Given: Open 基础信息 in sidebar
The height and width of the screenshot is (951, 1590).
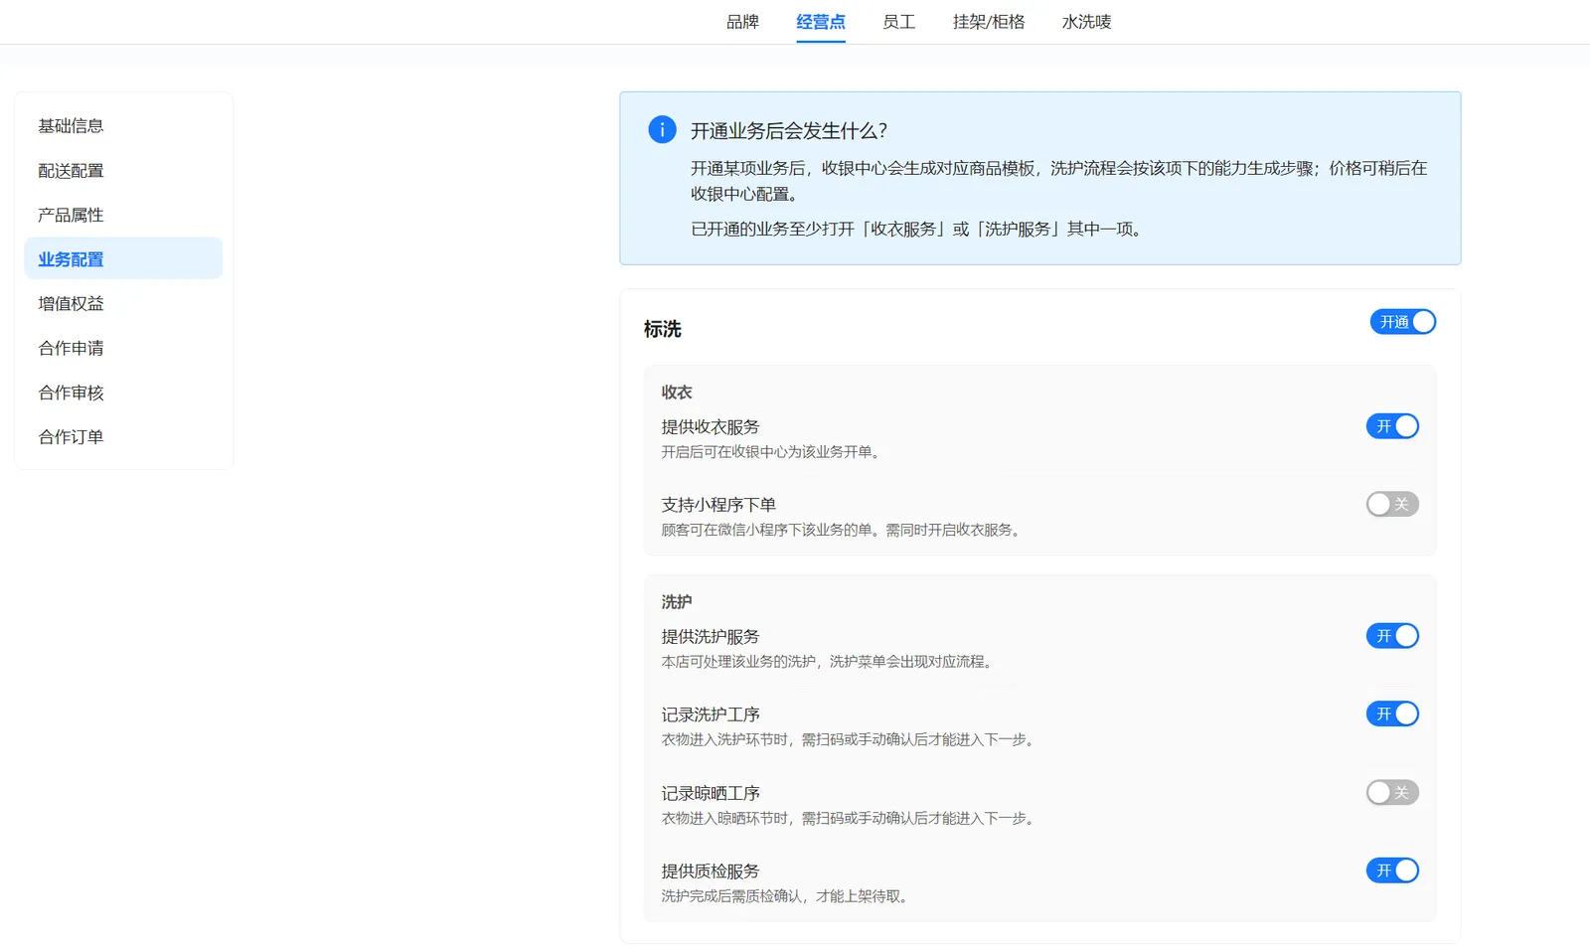Looking at the screenshot, I should 123,126.
